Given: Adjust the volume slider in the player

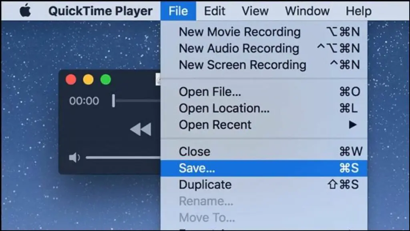Looking at the screenshot, I should [x=123, y=157].
